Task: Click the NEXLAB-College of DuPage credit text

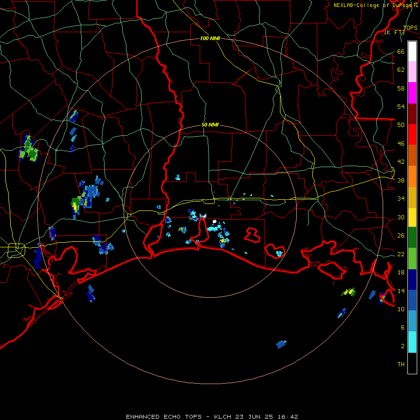Action: [x=375, y=5]
